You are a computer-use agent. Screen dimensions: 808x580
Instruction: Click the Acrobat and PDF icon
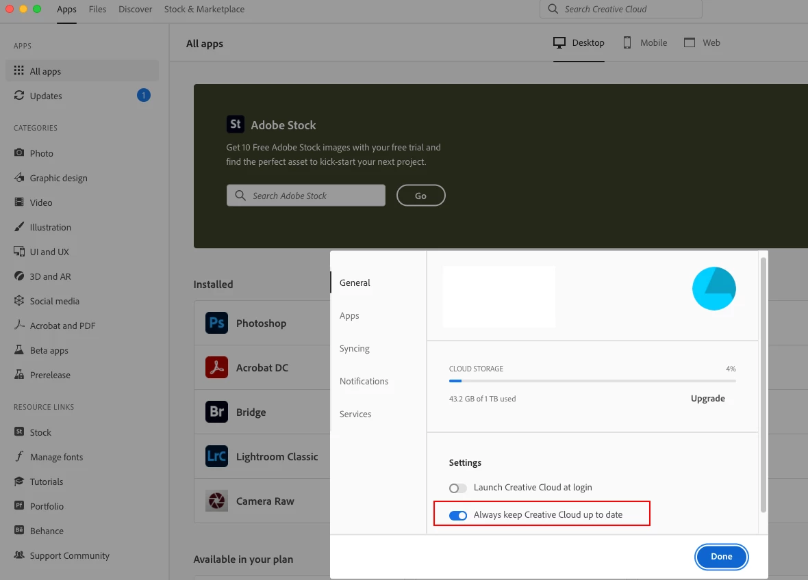pos(19,326)
